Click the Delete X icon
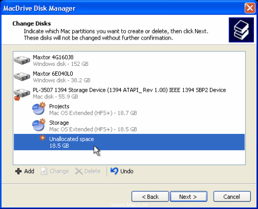The height and width of the screenshot is (209, 258). click(79, 171)
